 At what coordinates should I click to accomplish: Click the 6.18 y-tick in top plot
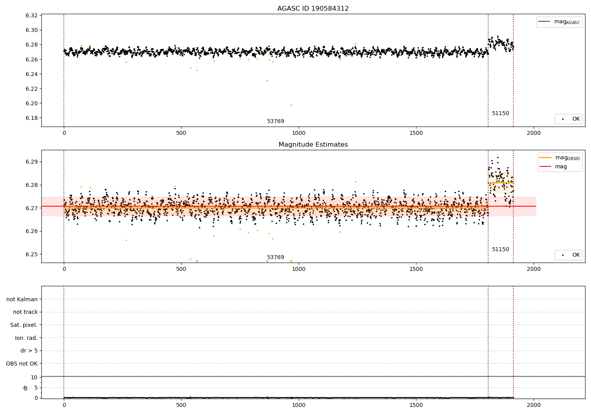[31, 118]
